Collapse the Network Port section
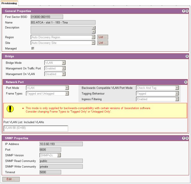The image size is (191, 184). (x=185, y=82)
